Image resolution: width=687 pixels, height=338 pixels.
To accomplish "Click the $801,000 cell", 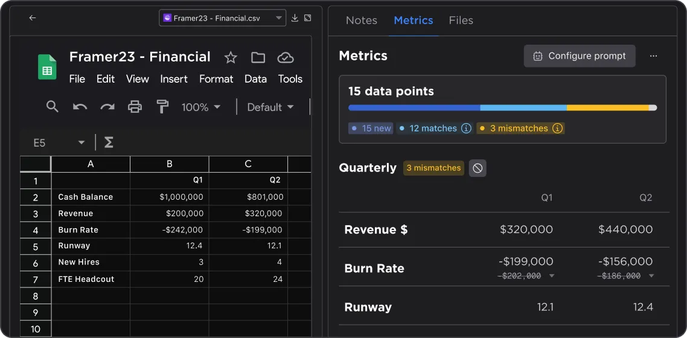I will pos(249,197).
